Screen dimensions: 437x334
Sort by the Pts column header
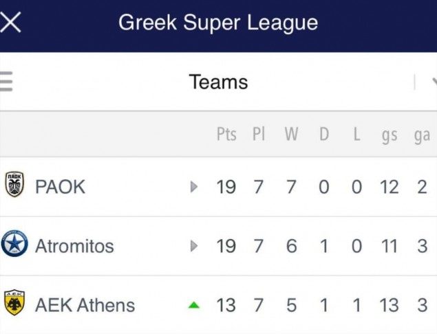coord(226,135)
